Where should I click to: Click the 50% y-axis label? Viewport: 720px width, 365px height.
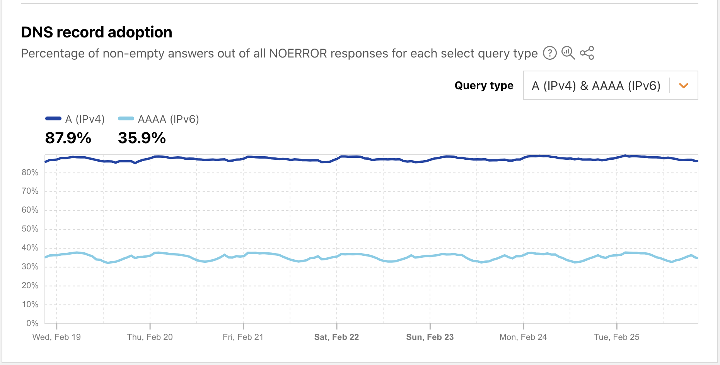coord(30,229)
